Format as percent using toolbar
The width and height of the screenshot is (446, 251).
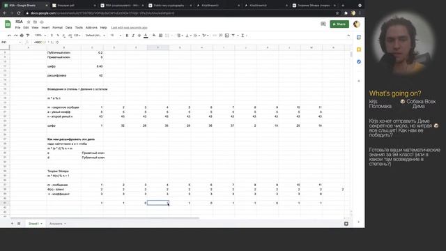click(x=58, y=36)
